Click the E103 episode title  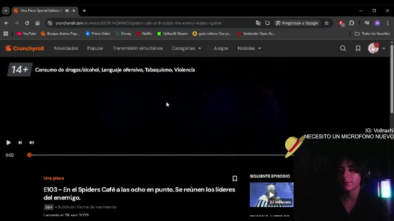139,193
